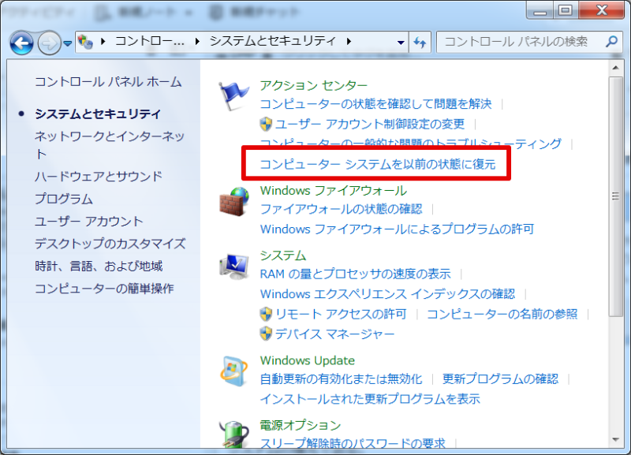The width and height of the screenshot is (631, 455).
Task: Click the magnifier search icon
Action: [x=612, y=41]
